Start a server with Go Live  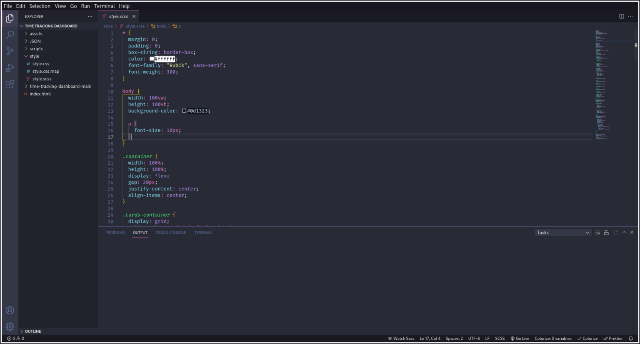[520, 338]
